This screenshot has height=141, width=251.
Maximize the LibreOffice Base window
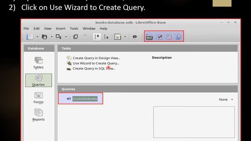coord(228,22)
